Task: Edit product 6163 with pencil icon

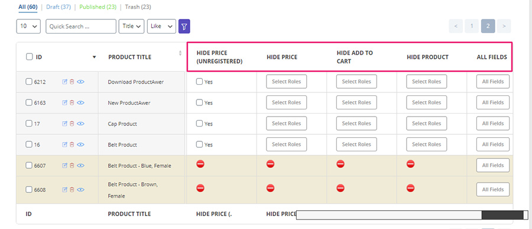Action: pos(65,102)
